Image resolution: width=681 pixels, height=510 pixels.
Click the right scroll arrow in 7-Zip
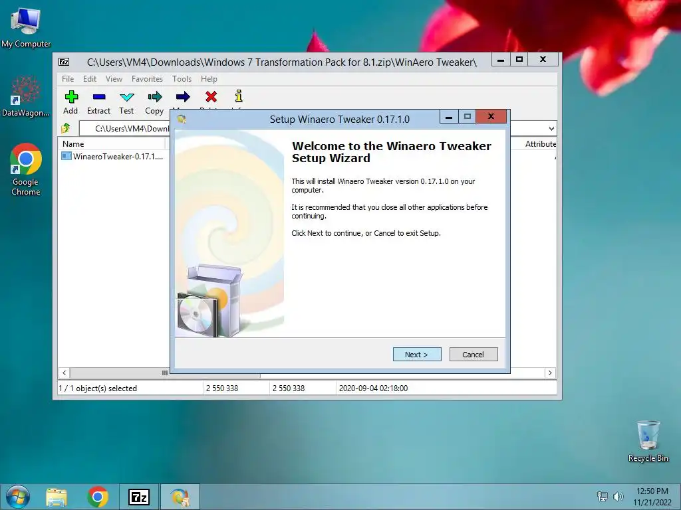(550, 373)
